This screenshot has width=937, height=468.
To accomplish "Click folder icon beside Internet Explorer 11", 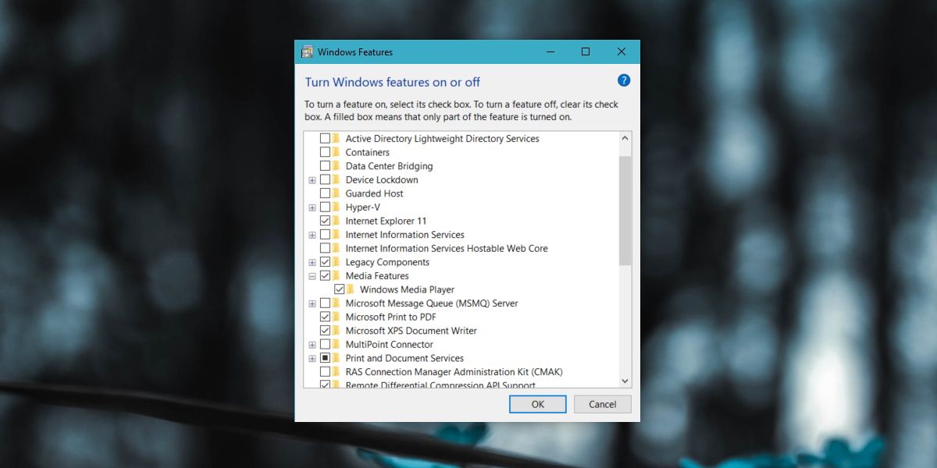I will (337, 221).
